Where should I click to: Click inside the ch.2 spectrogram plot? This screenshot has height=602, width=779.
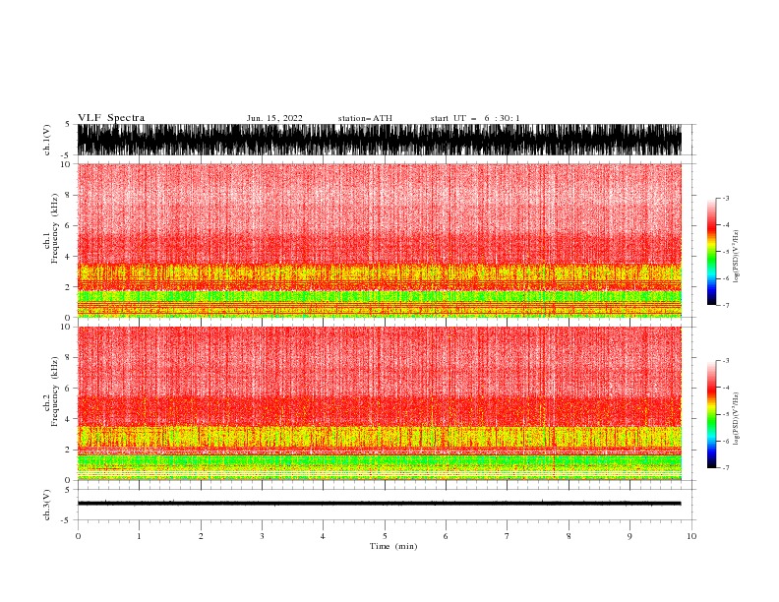tap(379, 403)
